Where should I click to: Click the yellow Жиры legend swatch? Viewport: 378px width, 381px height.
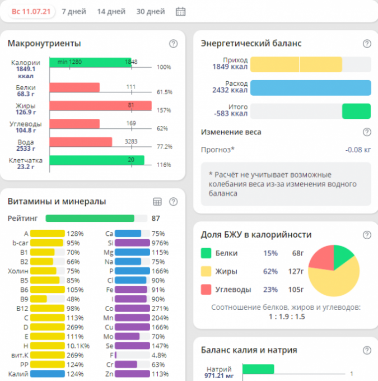click(x=206, y=272)
